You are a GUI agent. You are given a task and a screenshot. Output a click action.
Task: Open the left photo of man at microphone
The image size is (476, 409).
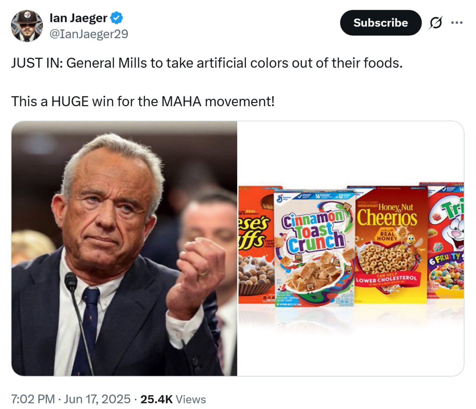(124, 248)
